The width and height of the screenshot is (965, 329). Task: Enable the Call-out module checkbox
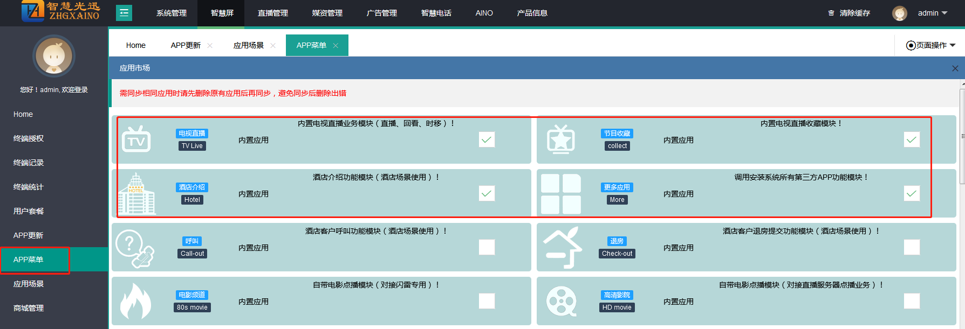click(x=487, y=248)
